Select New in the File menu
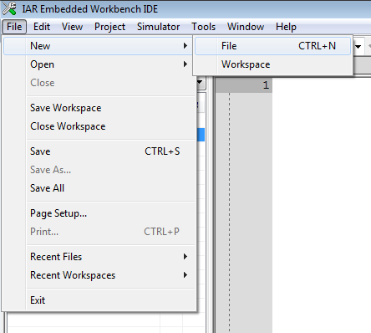Viewport: 371px width, 333px height. click(98, 46)
